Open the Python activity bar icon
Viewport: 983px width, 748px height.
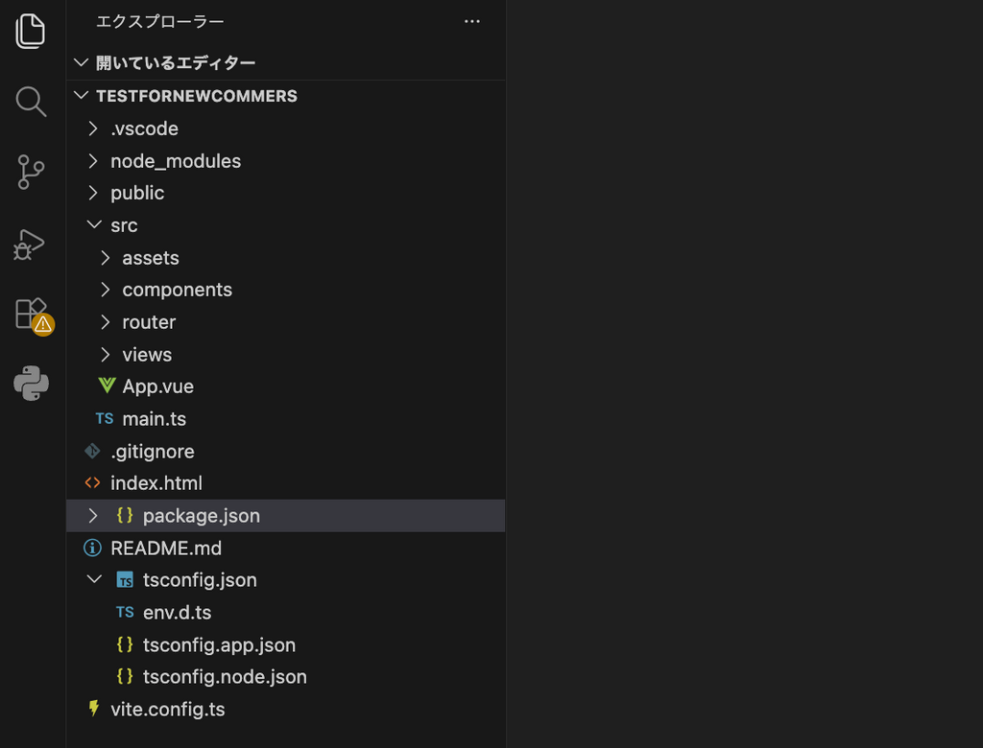click(x=31, y=384)
